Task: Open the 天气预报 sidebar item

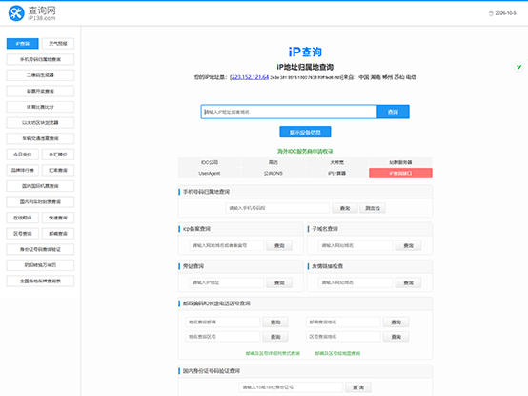Action: (58, 44)
